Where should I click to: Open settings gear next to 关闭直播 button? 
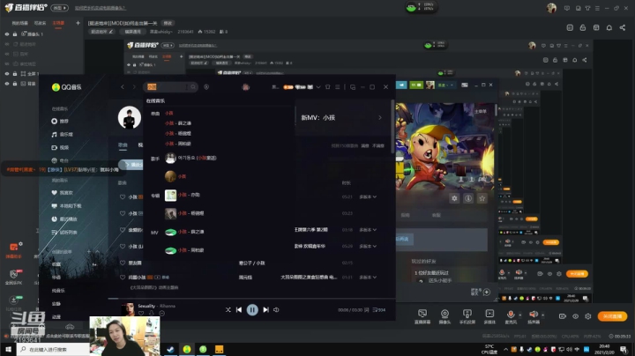point(588,316)
